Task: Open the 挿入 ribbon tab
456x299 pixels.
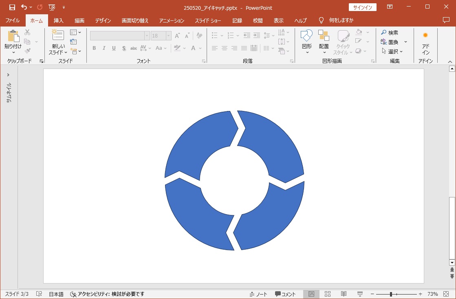Action: (58, 20)
